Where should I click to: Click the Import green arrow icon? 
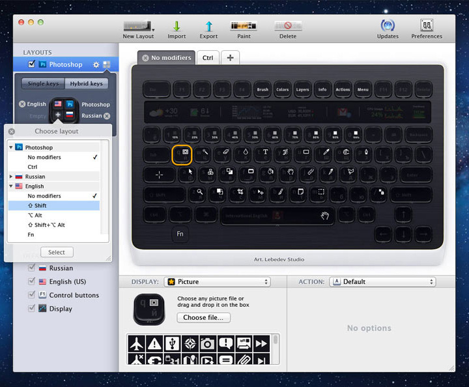coord(177,26)
